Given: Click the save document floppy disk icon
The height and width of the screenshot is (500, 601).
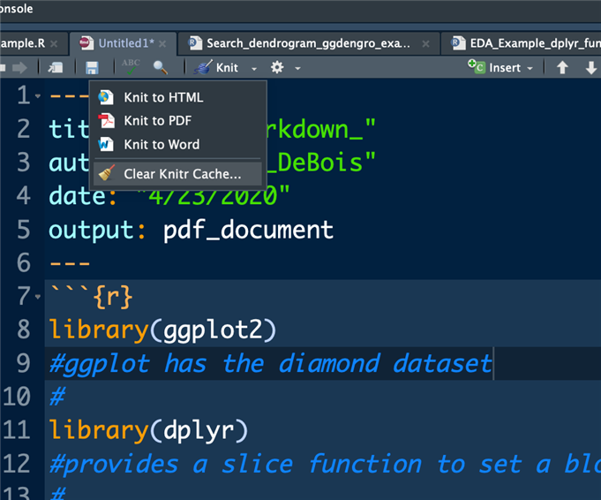Looking at the screenshot, I should [x=93, y=68].
